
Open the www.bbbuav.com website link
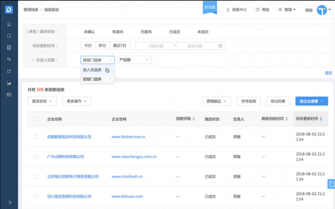pos(127,196)
